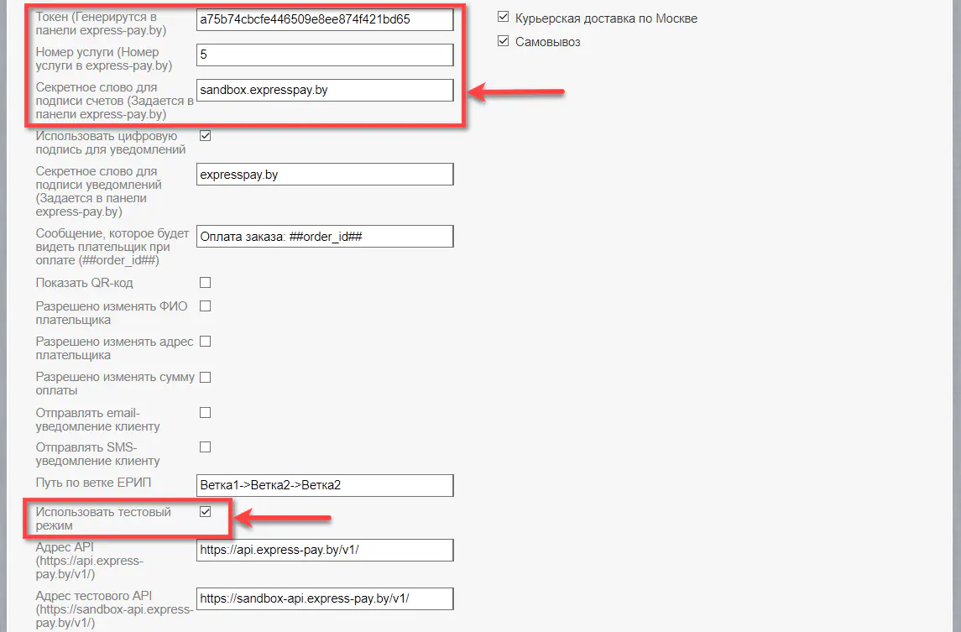Enable SMS notification to client checkbox
The image size is (961, 632).
205,447
